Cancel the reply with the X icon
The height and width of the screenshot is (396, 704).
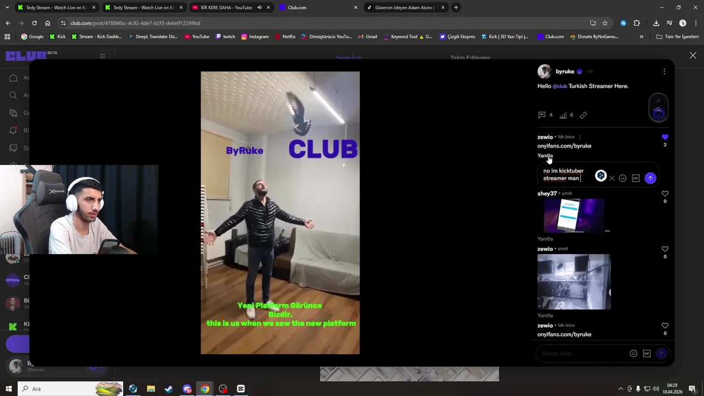(612, 178)
